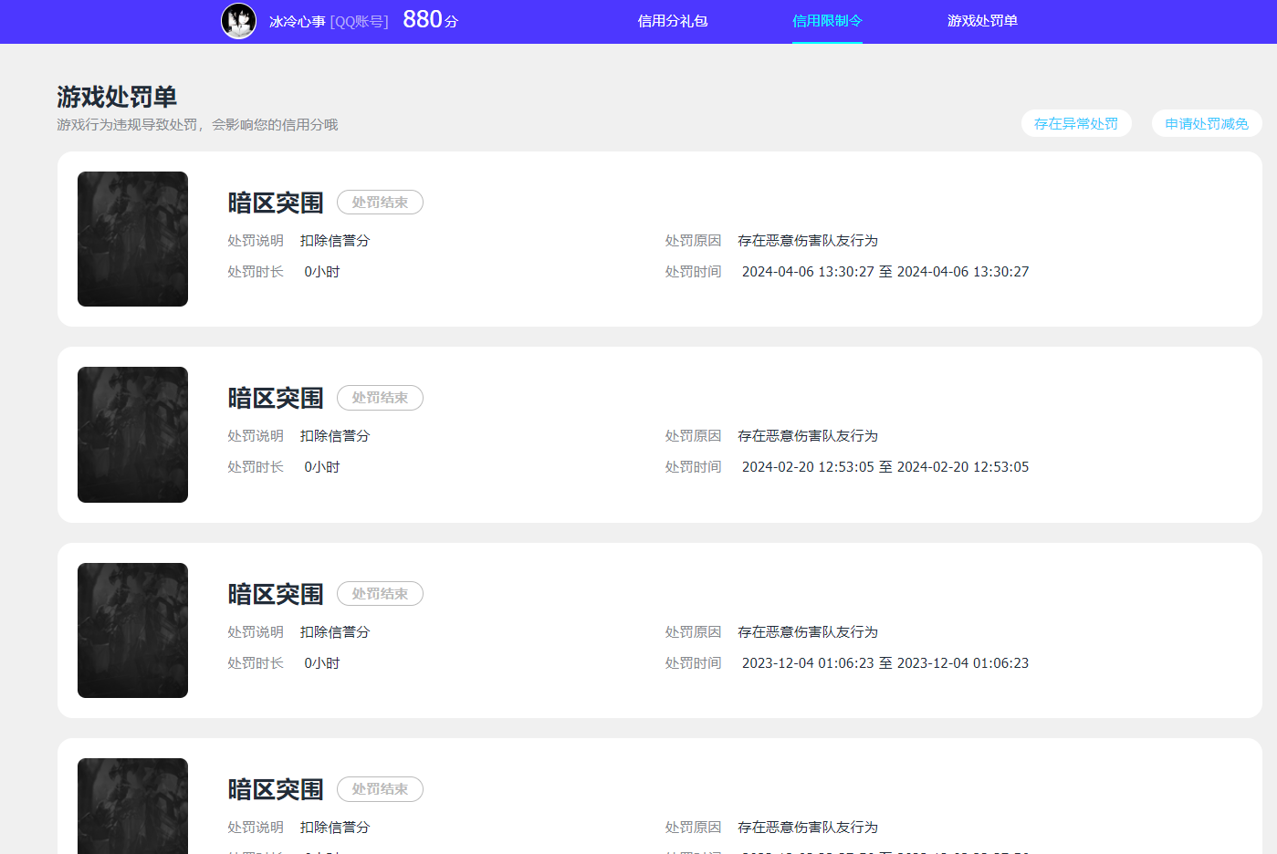The width and height of the screenshot is (1277, 854).
Task: Click the 暗区突围 thumbnail on the second record
Action: coord(132,434)
